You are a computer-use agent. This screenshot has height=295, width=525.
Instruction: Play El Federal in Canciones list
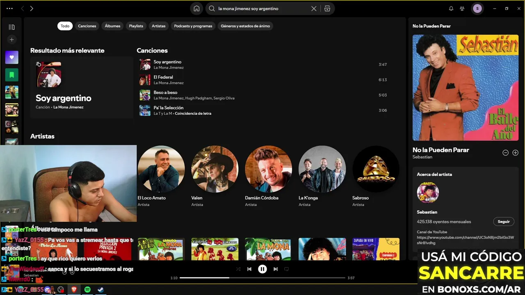coord(263,79)
